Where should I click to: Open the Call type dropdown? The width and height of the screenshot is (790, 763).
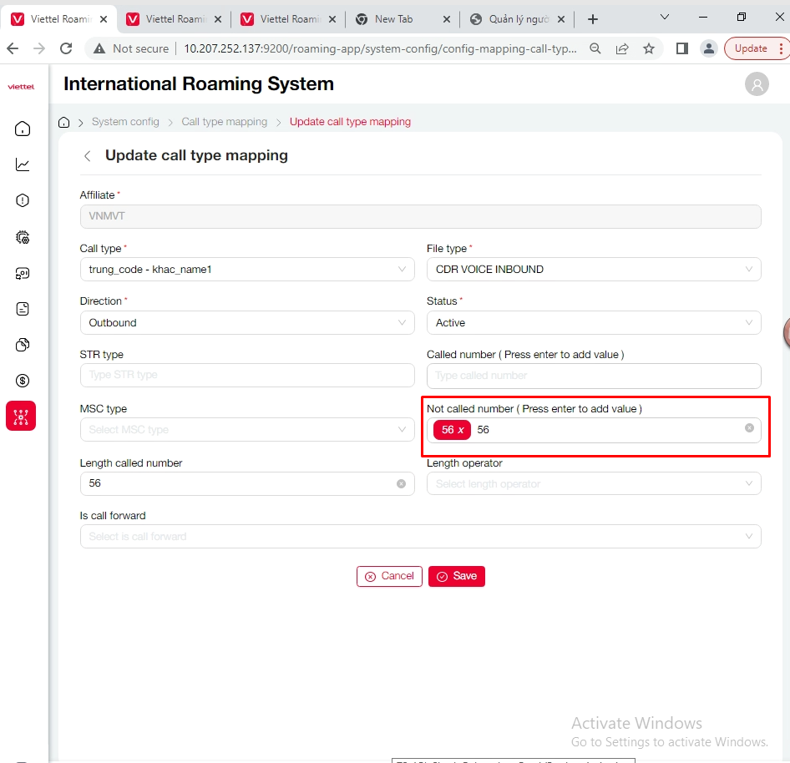click(247, 270)
